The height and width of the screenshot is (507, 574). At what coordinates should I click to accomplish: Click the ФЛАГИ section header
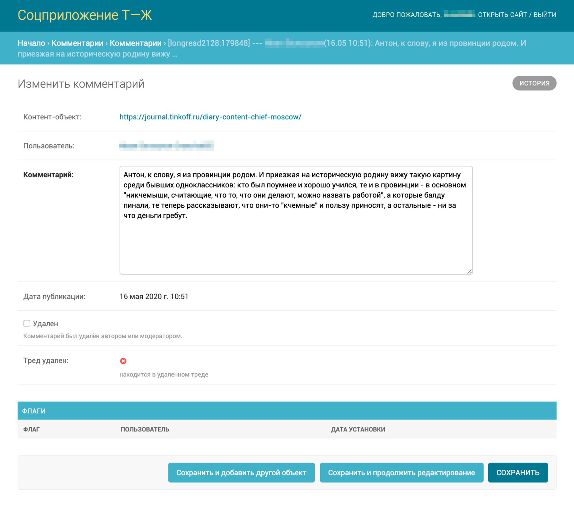pyautogui.click(x=287, y=411)
